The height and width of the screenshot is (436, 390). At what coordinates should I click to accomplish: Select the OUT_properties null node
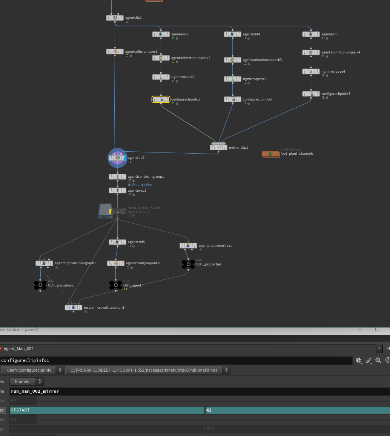(188, 264)
